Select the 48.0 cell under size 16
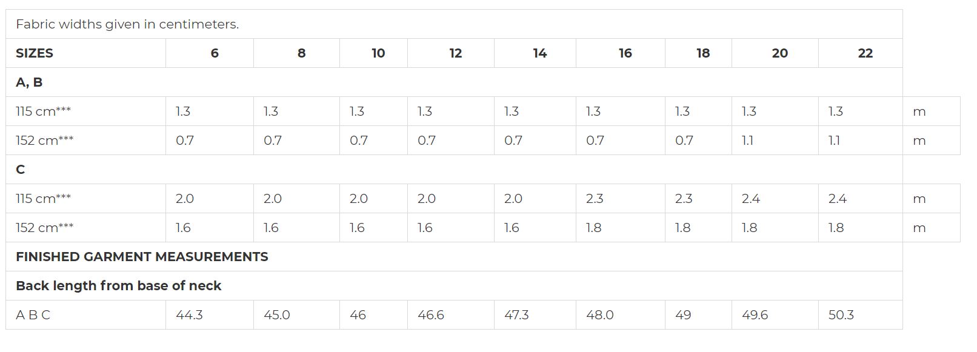Screen dimensions: 977x352 621,315
